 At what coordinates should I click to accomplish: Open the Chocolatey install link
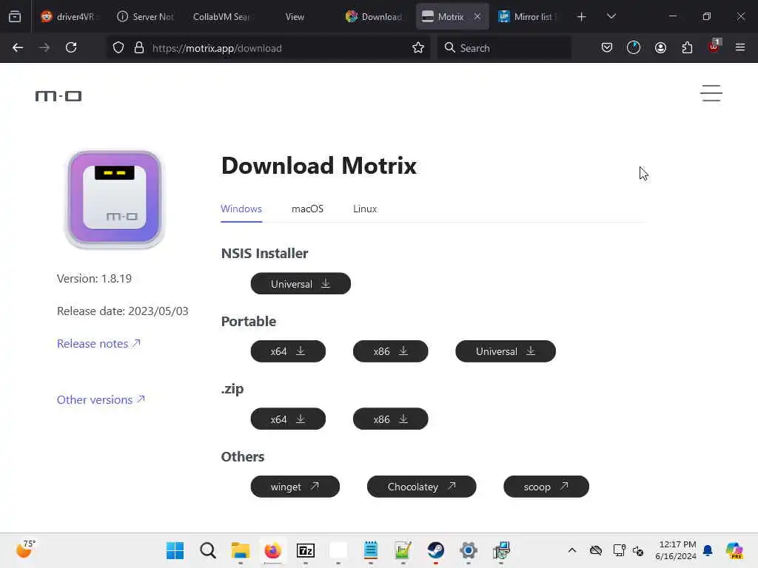tap(421, 487)
